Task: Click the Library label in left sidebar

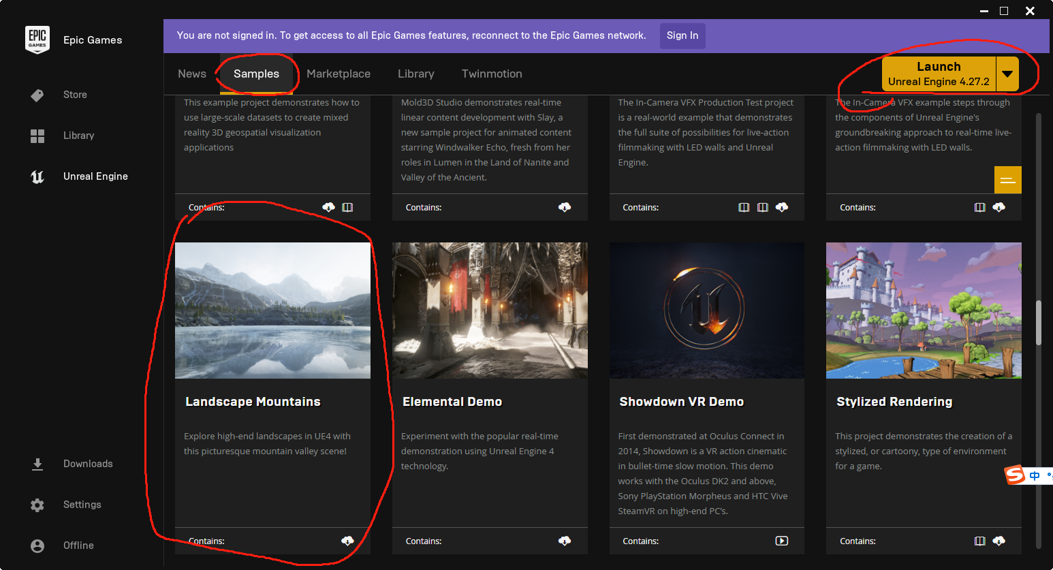Action: (79, 136)
